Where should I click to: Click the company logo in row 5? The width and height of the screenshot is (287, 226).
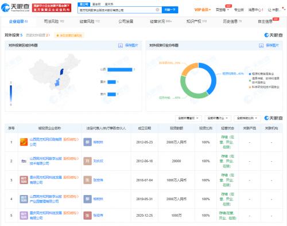[24, 216]
